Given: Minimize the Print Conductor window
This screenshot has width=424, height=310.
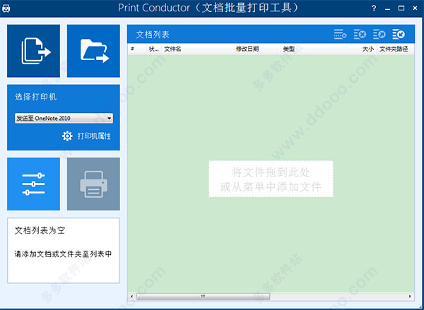Looking at the screenshot, I should coord(388,8).
